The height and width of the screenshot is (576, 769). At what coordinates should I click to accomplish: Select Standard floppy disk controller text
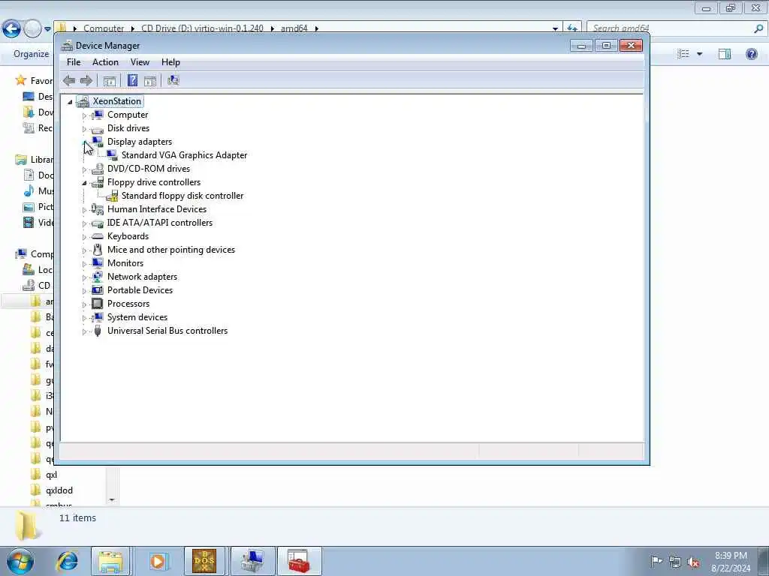click(x=182, y=196)
